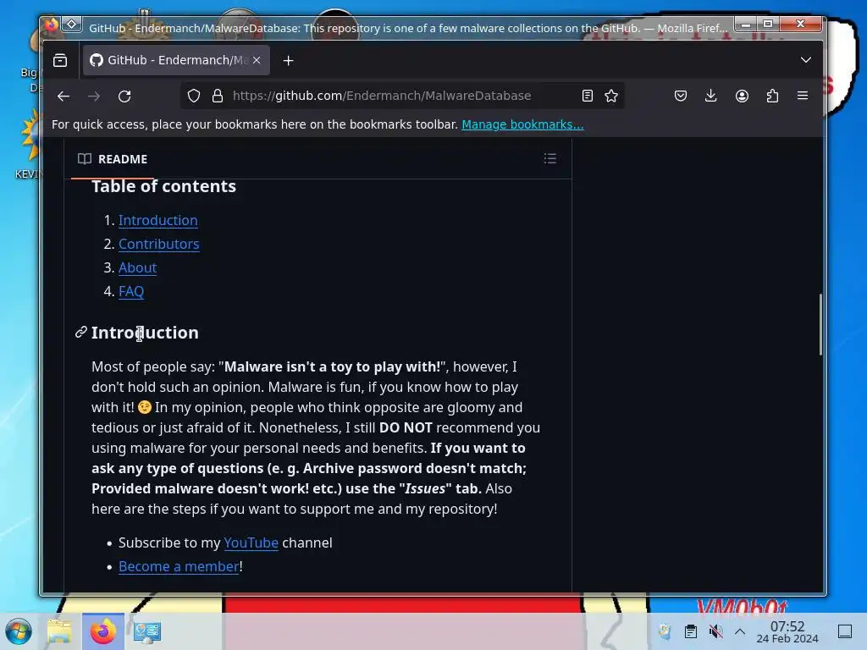Open the Firefox hamburger application menu
The image size is (867, 650).
pos(803,96)
